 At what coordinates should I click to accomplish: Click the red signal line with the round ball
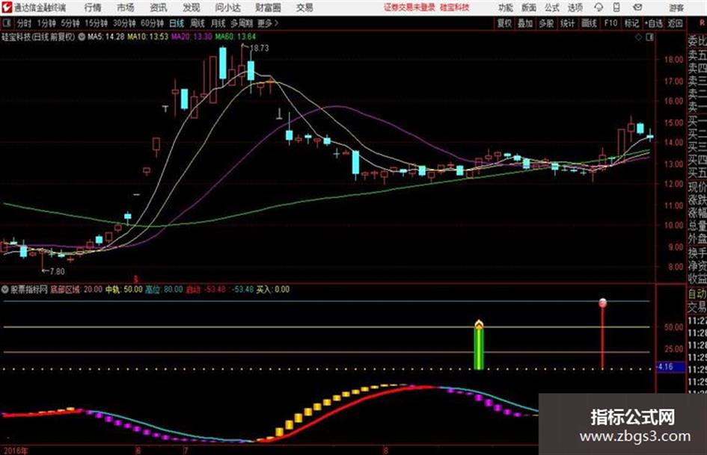pyautogui.click(x=603, y=334)
